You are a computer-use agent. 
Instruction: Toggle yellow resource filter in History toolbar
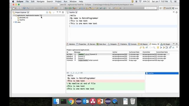[x=158, y=48]
